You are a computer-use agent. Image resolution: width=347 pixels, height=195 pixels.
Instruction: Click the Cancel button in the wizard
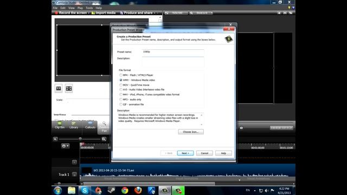(204, 153)
